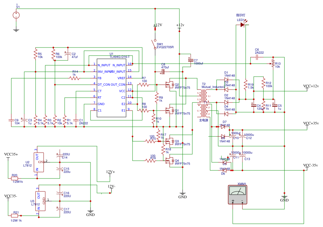The width and height of the screenshot is (323, 227).
Task: Toggle the SW1 switch
Action: (154, 44)
